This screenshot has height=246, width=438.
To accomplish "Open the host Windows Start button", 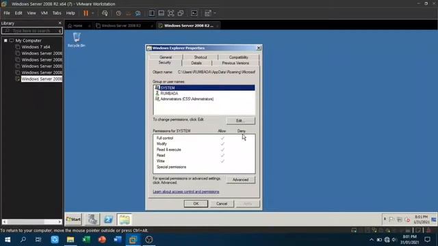I will point(8,240).
